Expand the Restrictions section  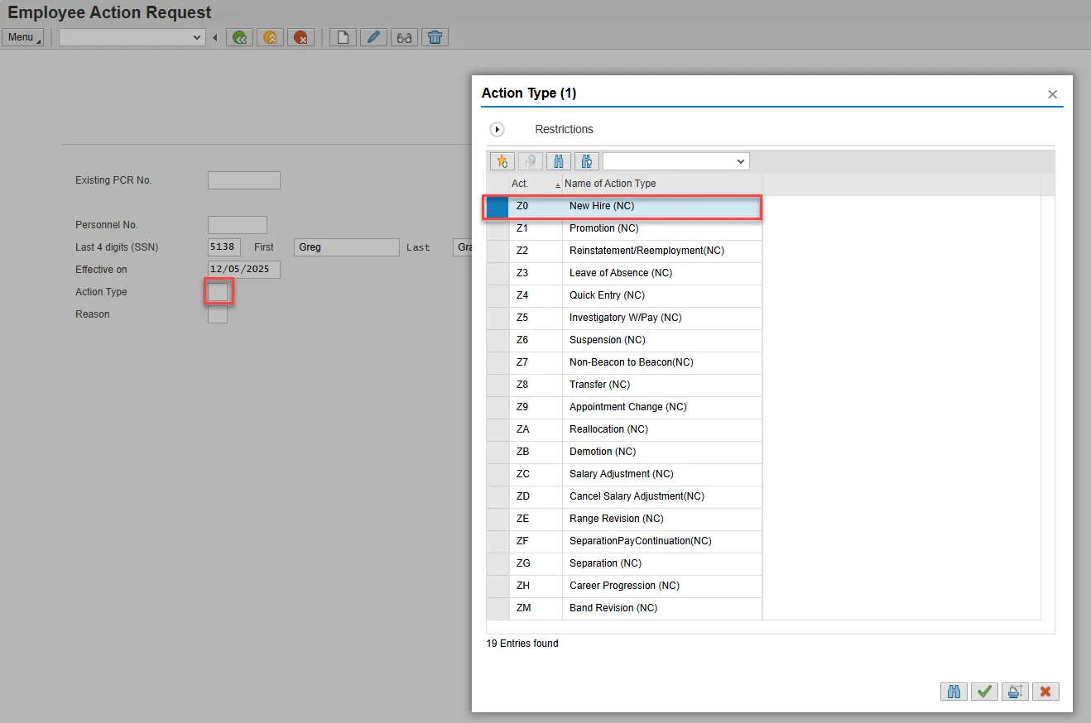pyautogui.click(x=497, y=129)
